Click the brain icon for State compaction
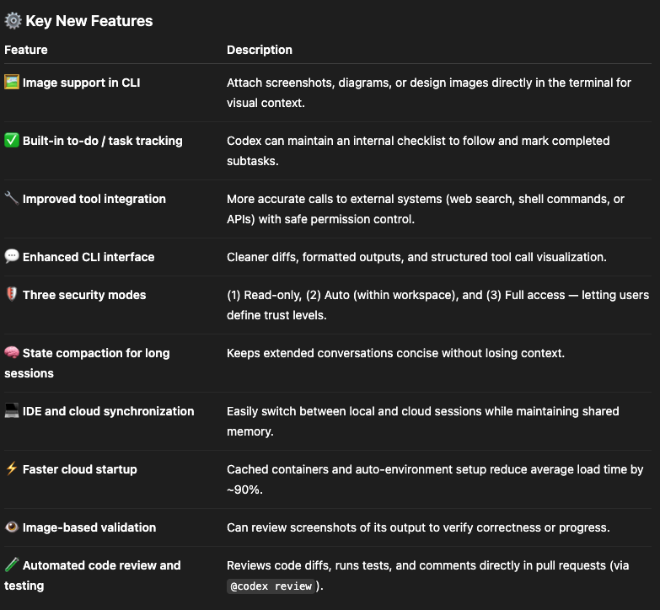This screenshot has width=660, height=610. (x=12, y=353)
